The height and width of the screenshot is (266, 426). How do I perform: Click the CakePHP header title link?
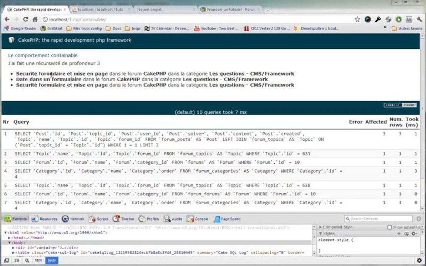[x=75, y=40]
